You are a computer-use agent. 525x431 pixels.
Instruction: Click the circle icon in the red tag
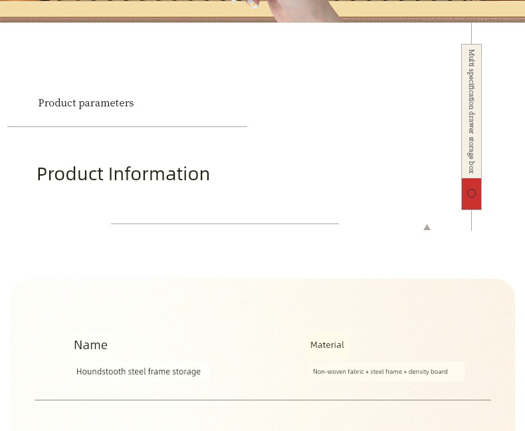pos(471,194)
